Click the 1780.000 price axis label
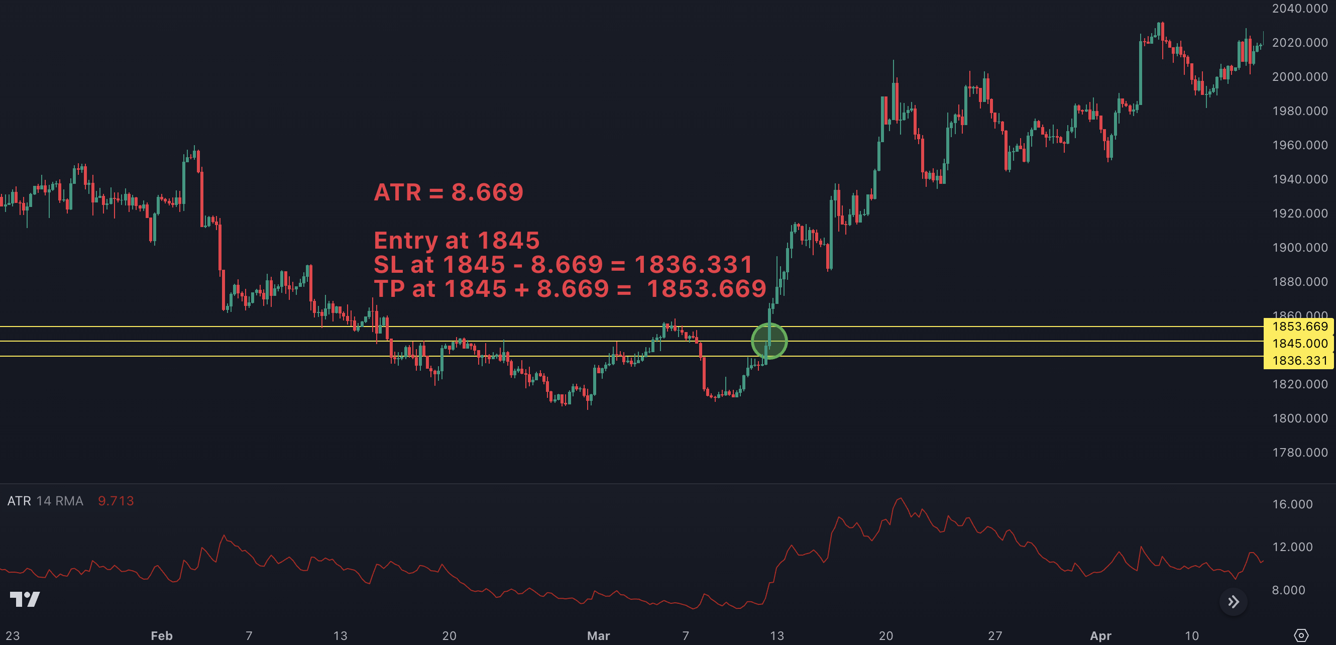 pyautogui.click(x=1299, y=453)
